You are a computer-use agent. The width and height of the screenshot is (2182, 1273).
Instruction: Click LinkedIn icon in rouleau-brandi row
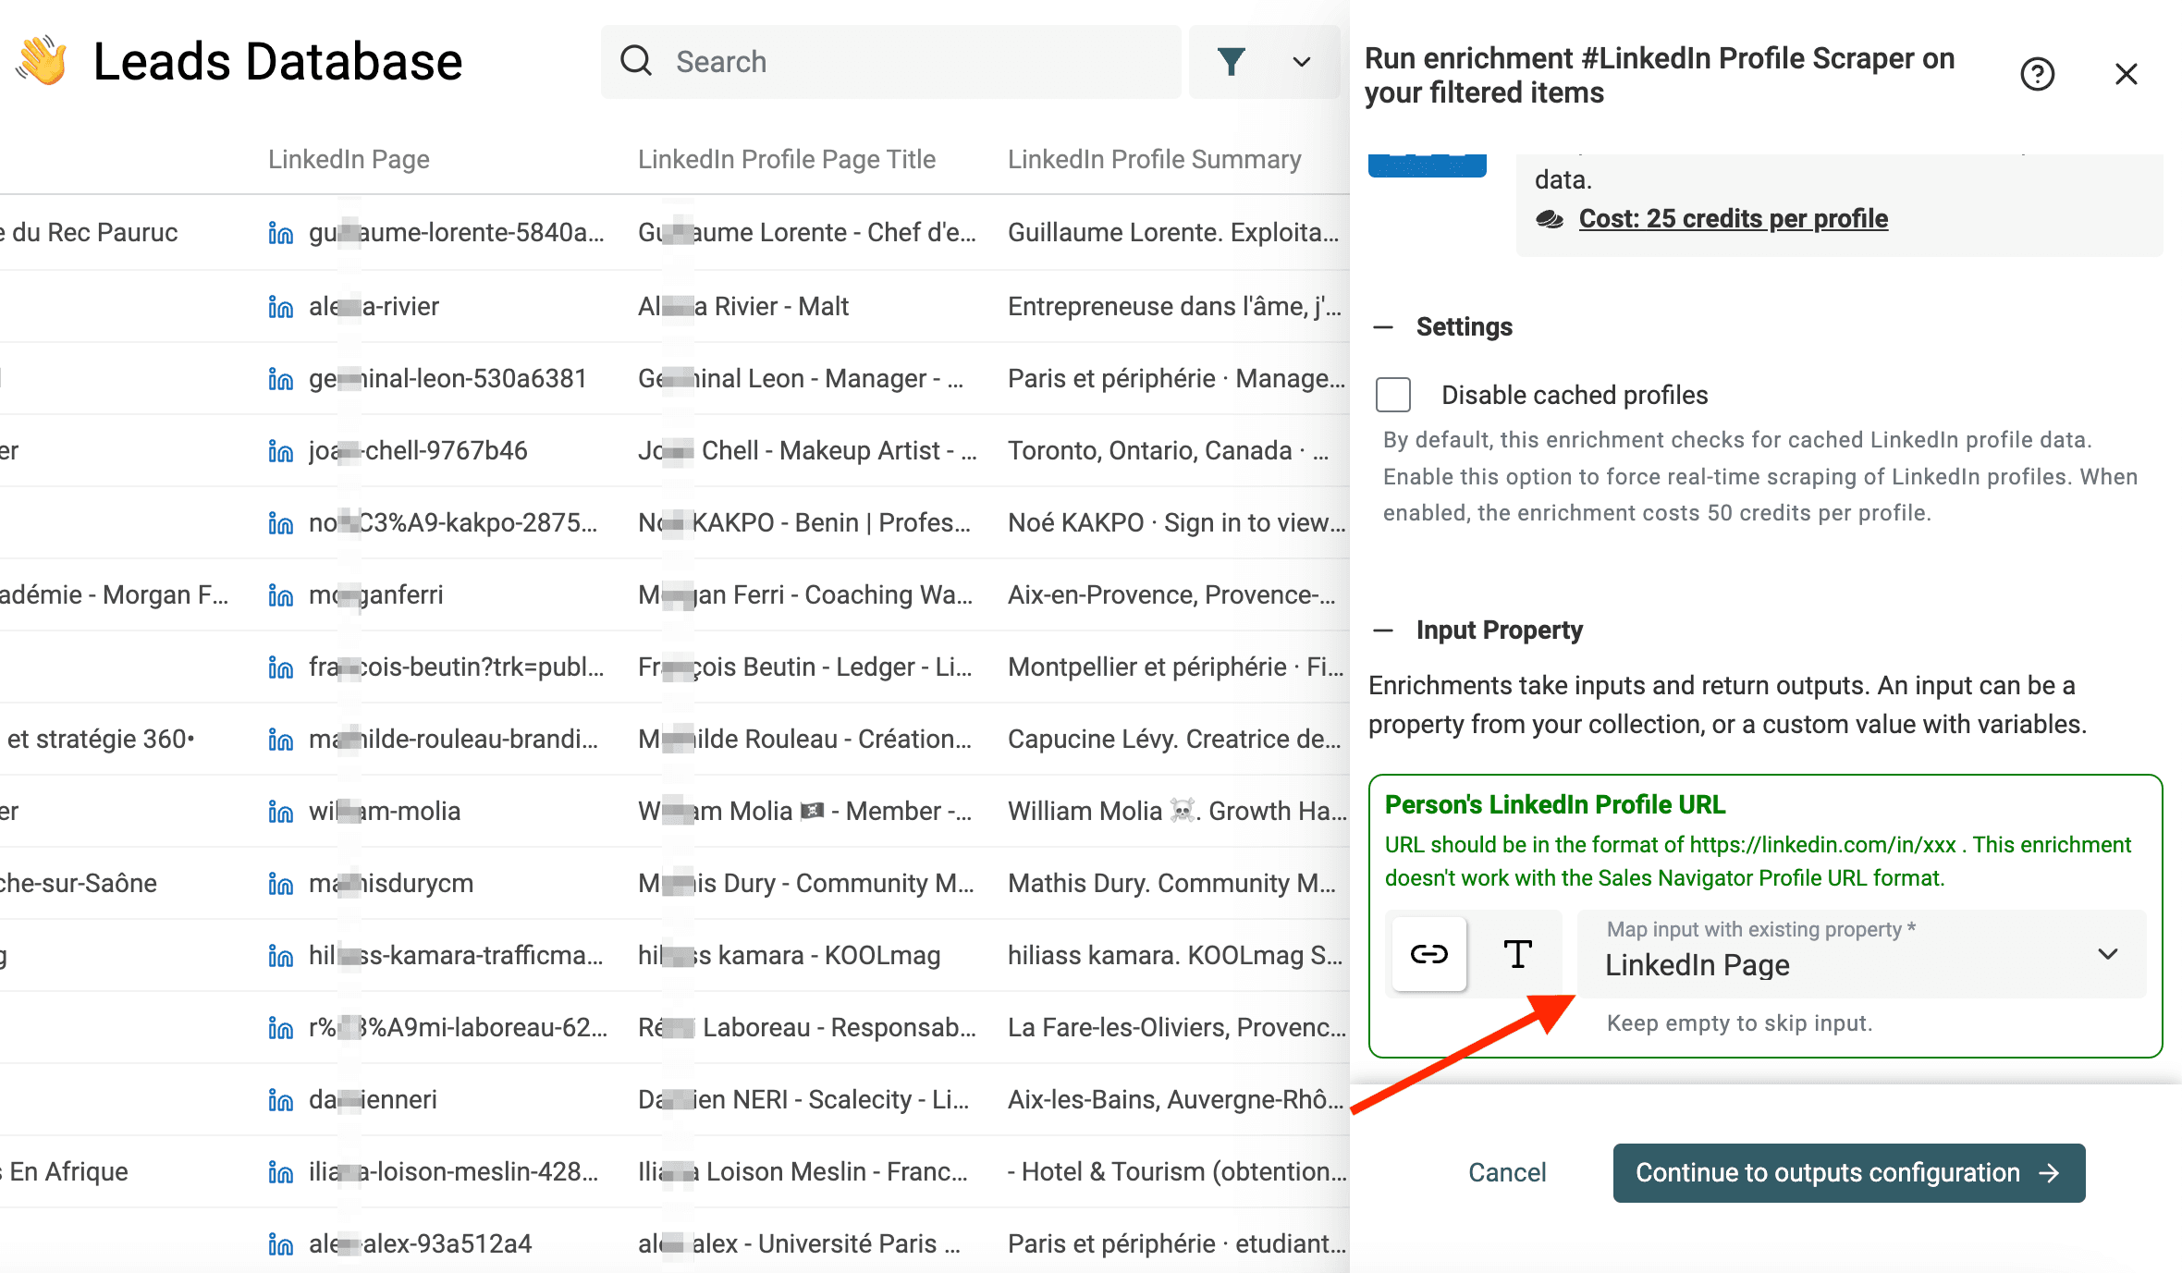tap(280, 740)
